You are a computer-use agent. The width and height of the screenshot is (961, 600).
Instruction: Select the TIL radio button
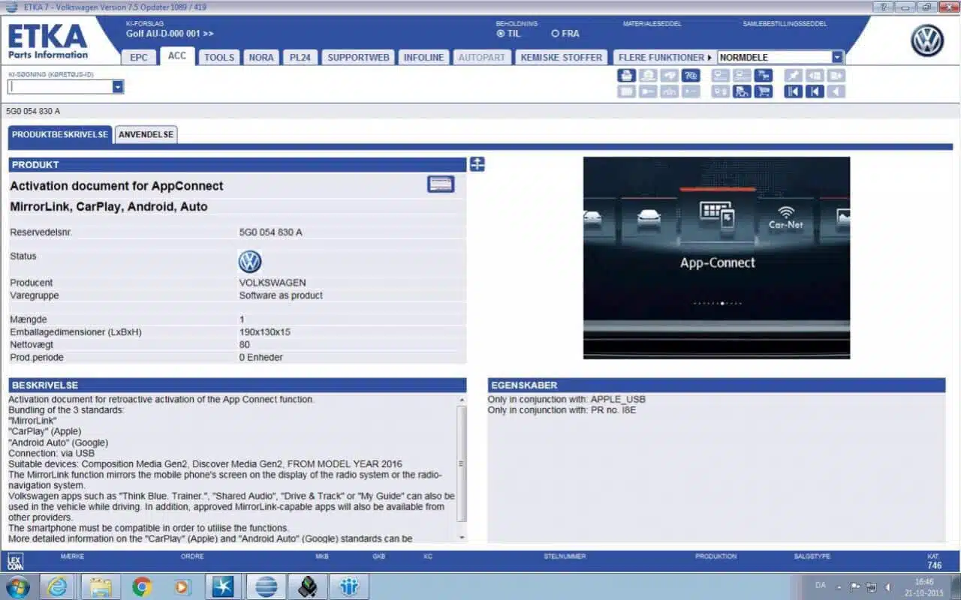tap(501, 34)
